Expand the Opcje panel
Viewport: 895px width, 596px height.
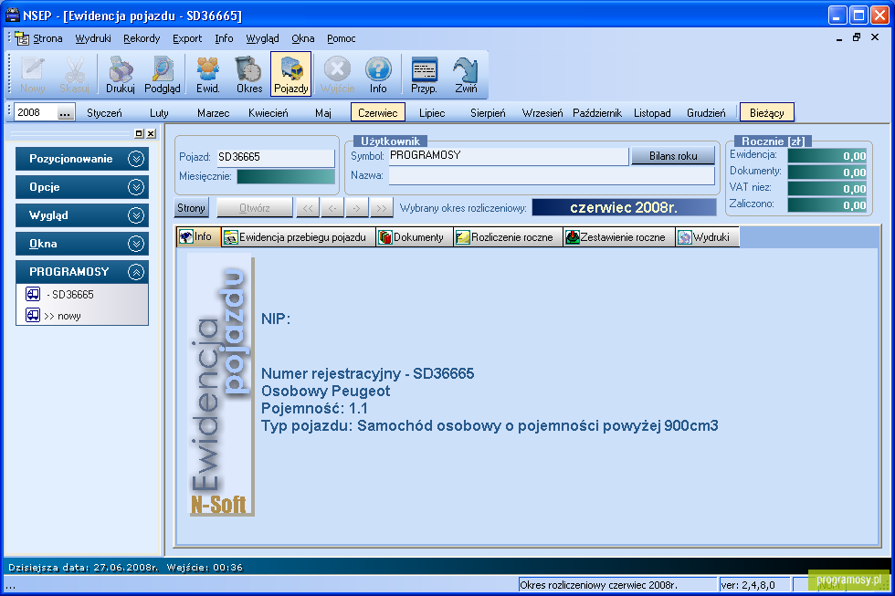[81, 187]
